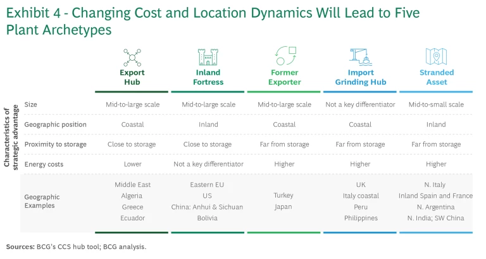486x259 pixels.
Task: Click China: Anhui & Sichuan example
Action: (207, 207)
